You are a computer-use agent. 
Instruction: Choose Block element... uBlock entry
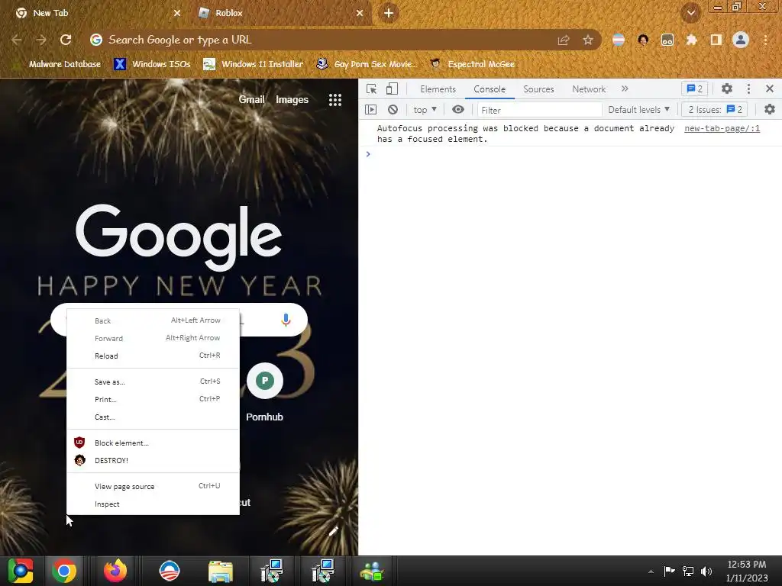153,443
